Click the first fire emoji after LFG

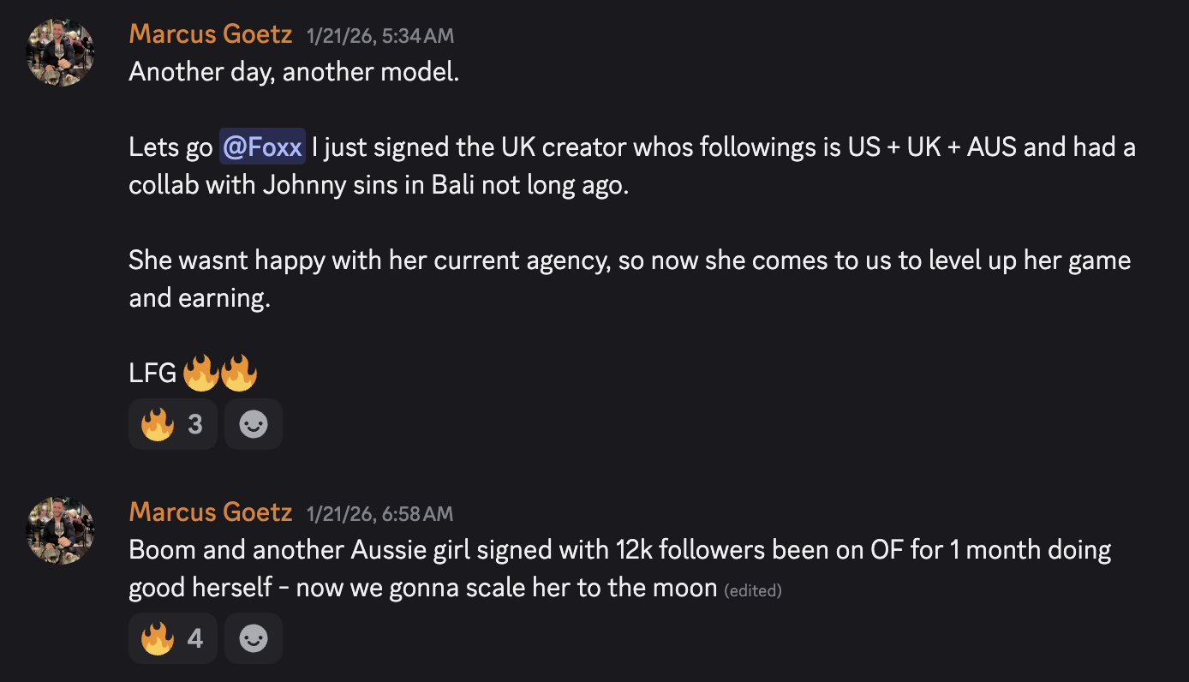tap(200, 374)
